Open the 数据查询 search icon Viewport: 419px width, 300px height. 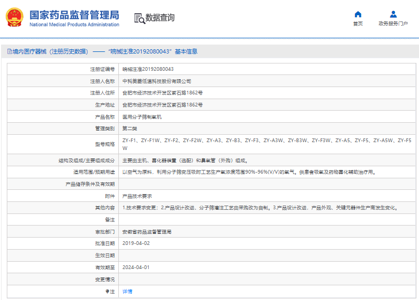click(139, 18)
